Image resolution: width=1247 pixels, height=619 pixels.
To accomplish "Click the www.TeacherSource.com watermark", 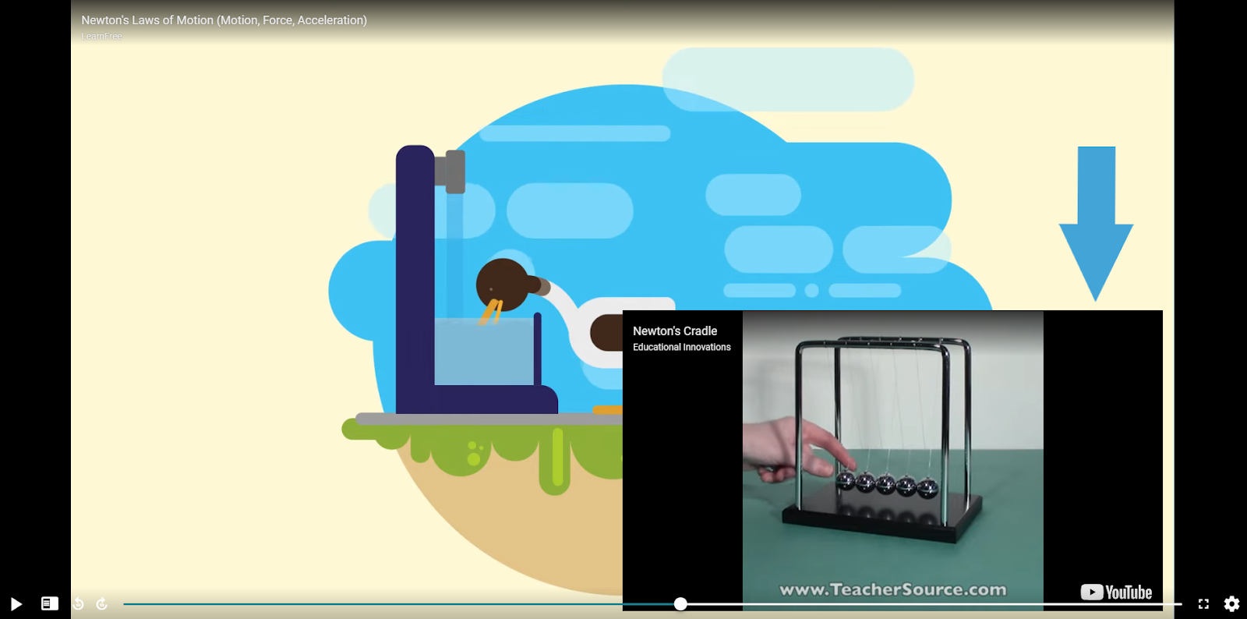I will [x=892, y=589].
